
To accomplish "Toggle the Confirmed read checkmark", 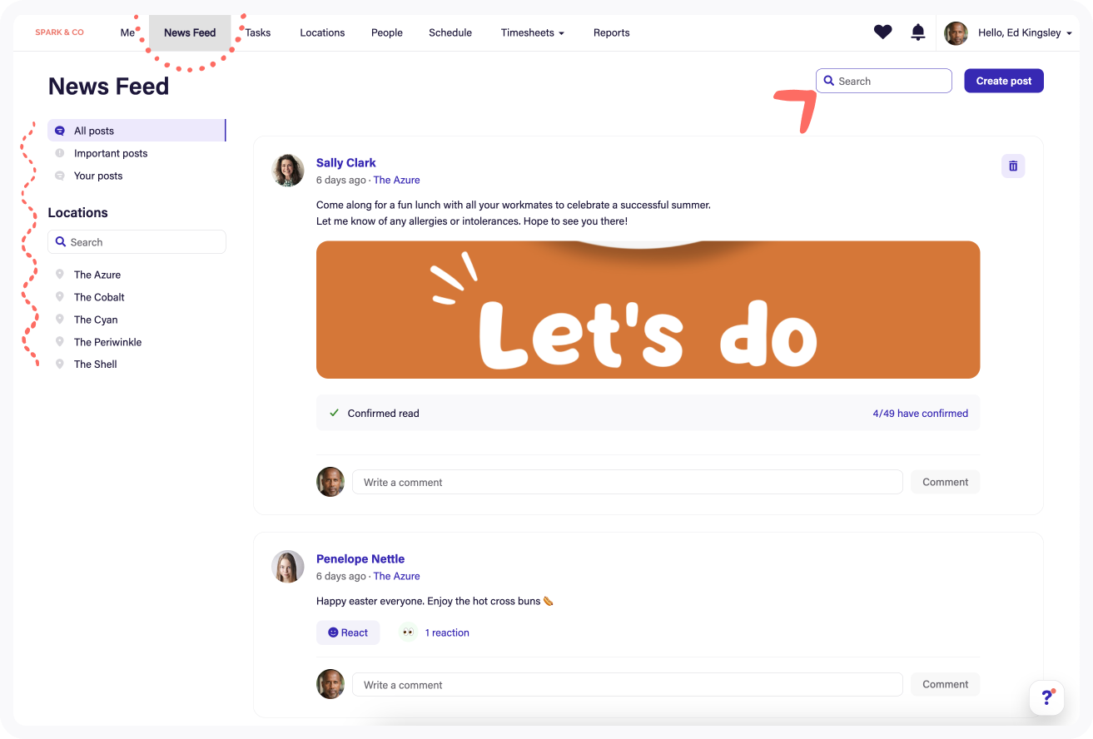I will tap(334, 413).
